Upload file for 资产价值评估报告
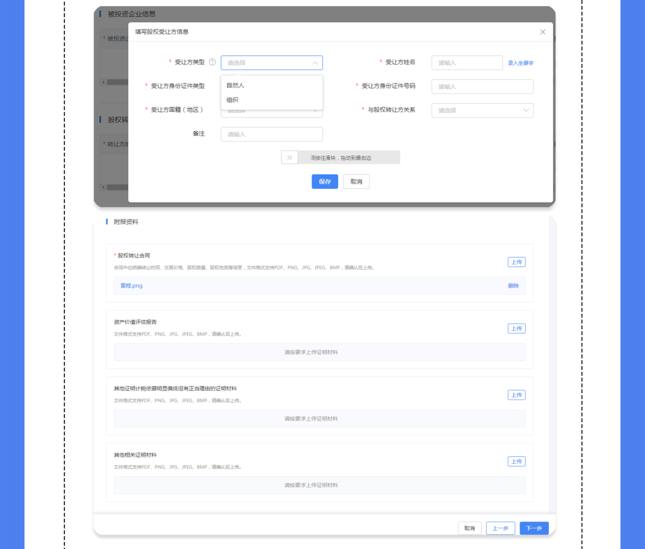Image resolution: width=645 pixels, height=549 pixels. point(516,329)
